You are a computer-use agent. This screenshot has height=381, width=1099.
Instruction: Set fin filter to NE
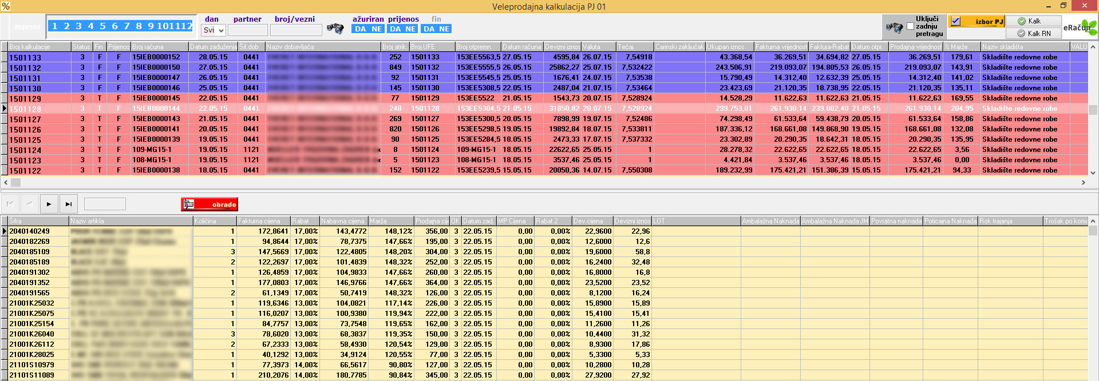pyautogui.click(x=445, y=29)
